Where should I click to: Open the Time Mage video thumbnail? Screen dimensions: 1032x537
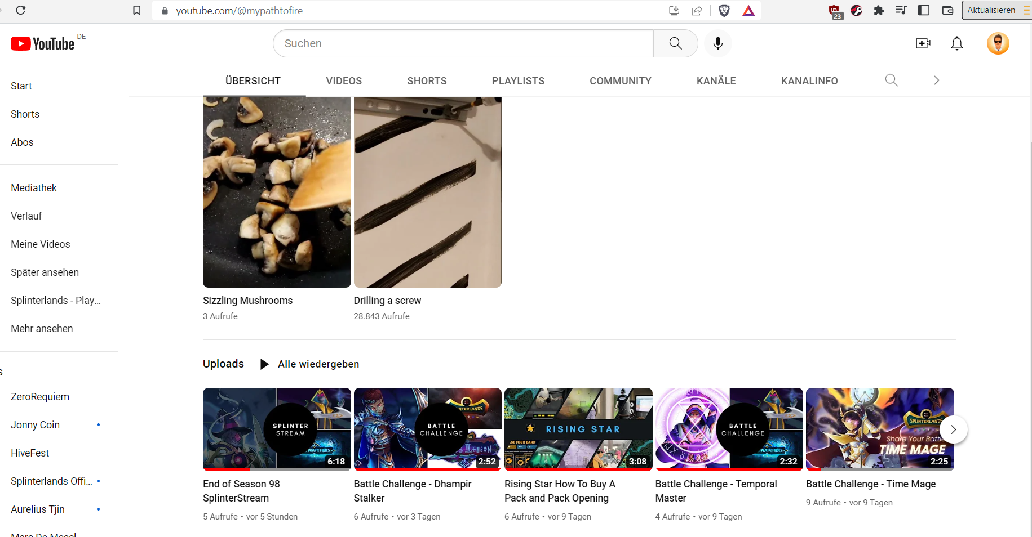[880, 429]
